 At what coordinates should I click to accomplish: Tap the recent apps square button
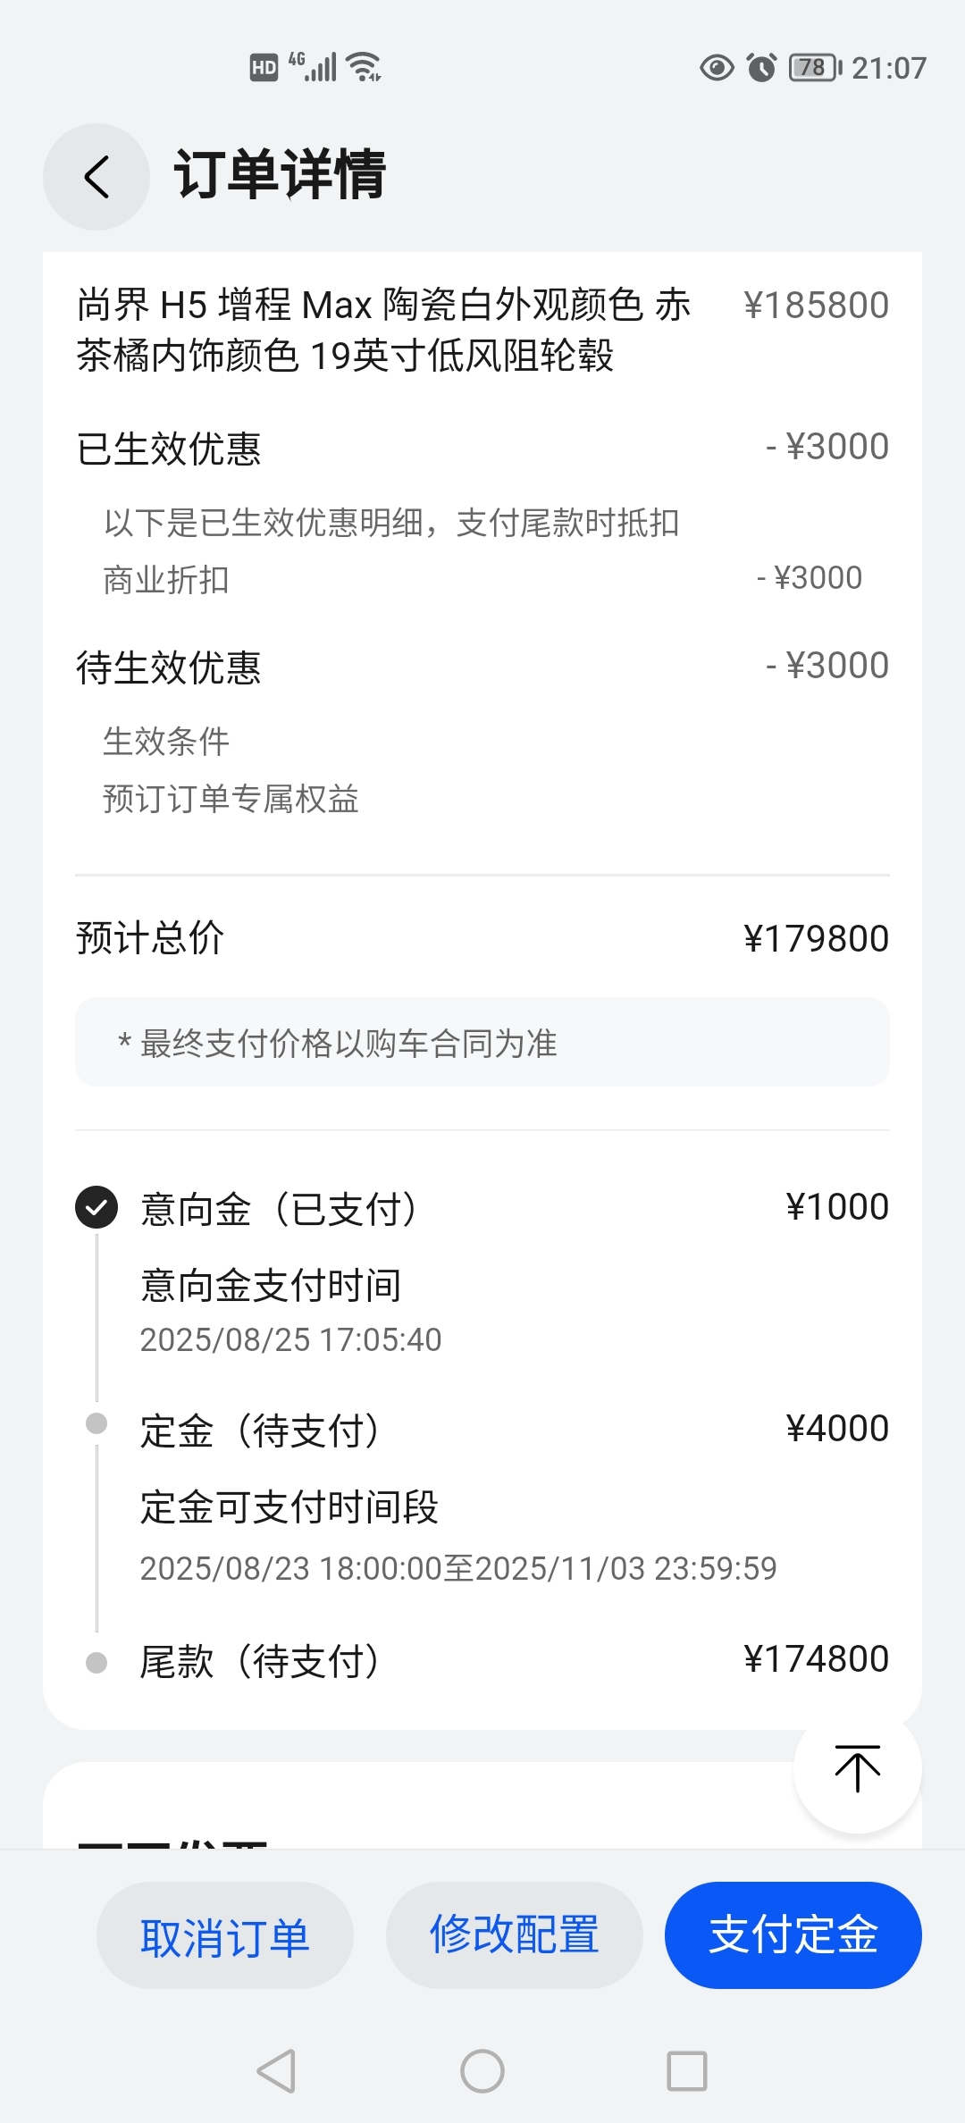point(687,2071)
